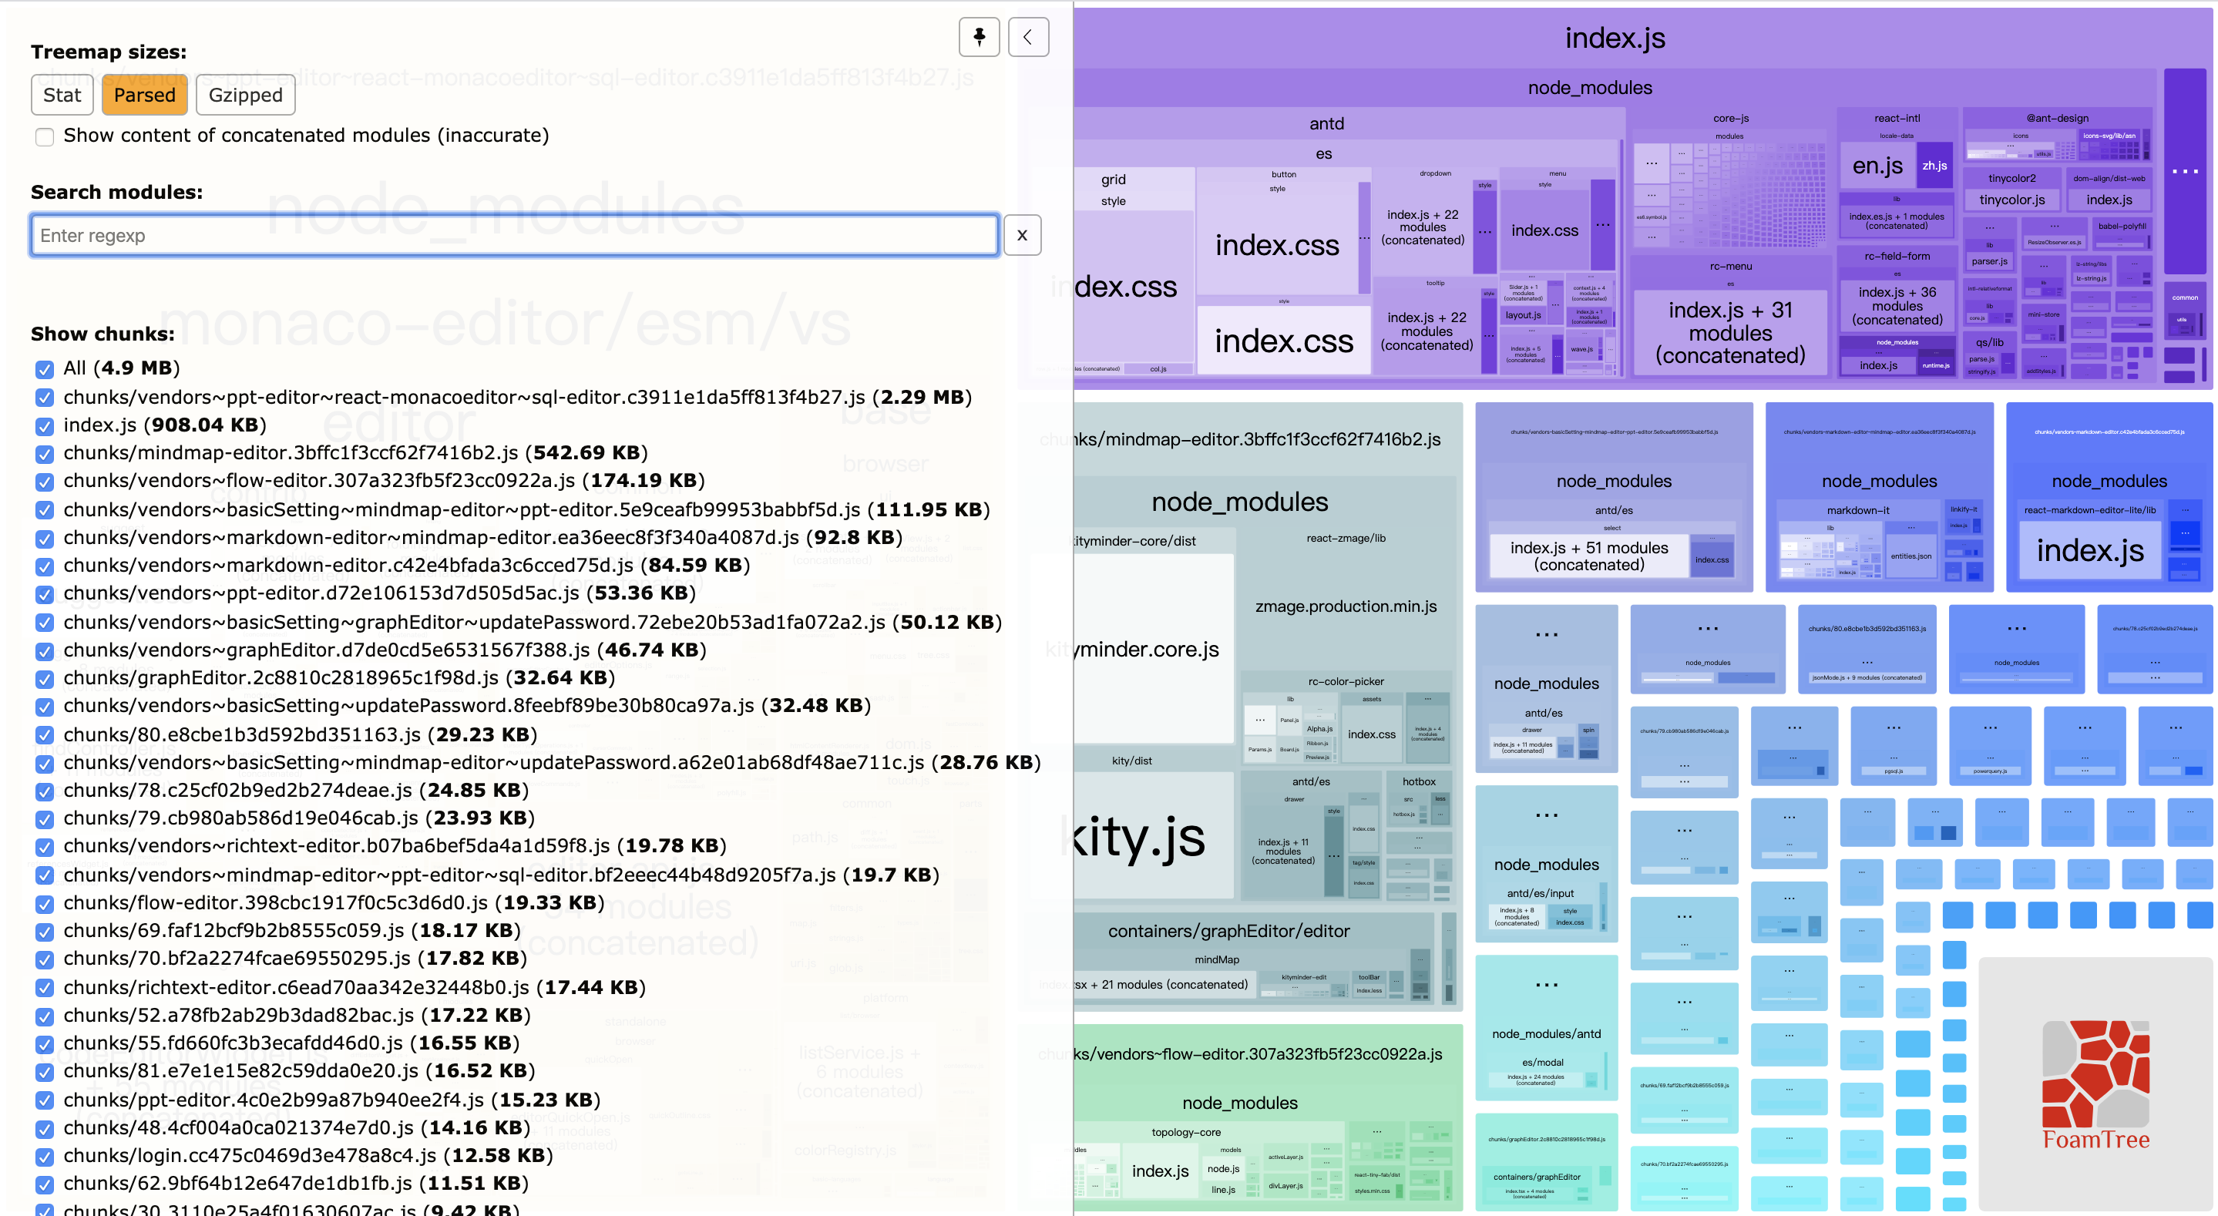Toggle chunks/login.cc475c0469d3e478a8c4.js checkbox
Image resolution: width=2218 pixels, height=1216 pixels.
(45, 1157)
